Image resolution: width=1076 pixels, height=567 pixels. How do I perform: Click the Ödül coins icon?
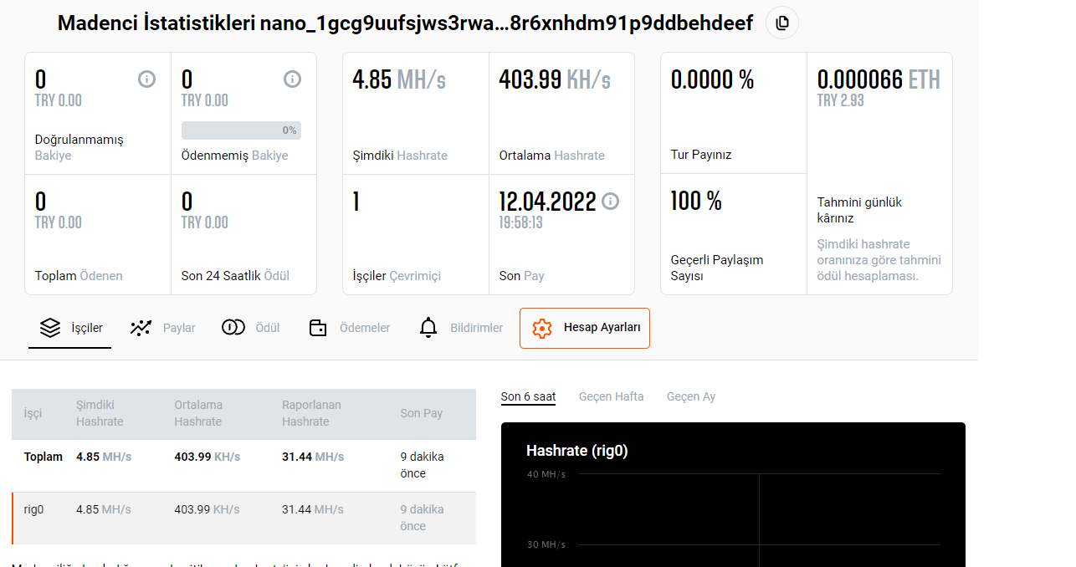[233, 328]
